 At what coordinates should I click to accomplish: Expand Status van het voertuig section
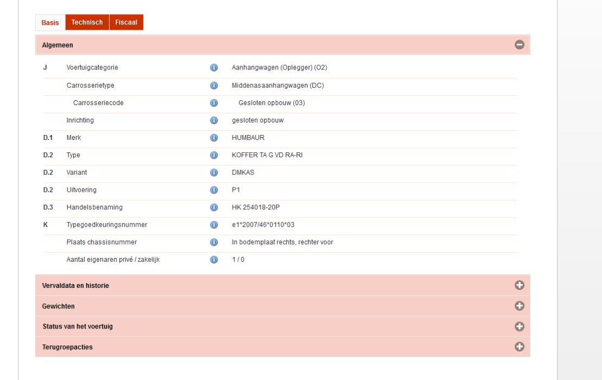tap(519, 326)
